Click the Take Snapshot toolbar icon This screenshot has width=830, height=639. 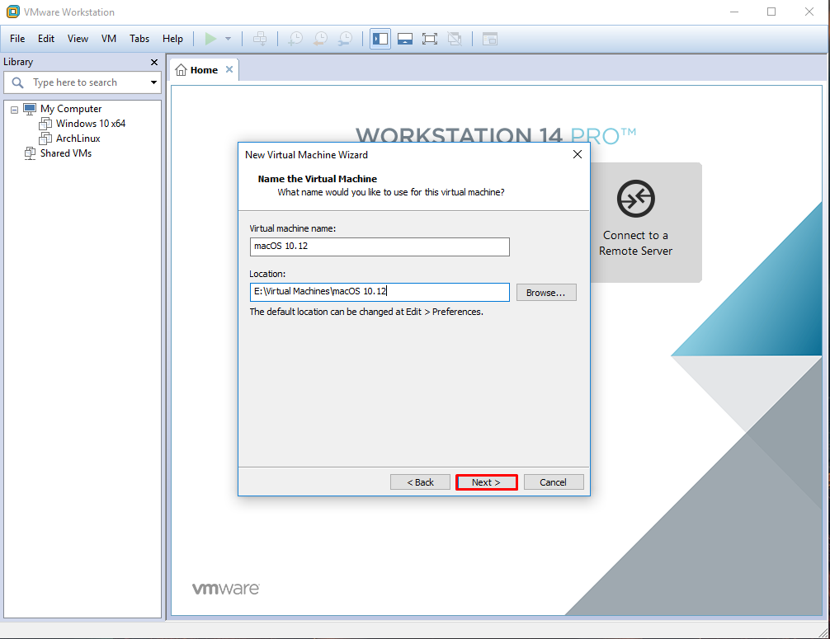[x=295, y=39]
